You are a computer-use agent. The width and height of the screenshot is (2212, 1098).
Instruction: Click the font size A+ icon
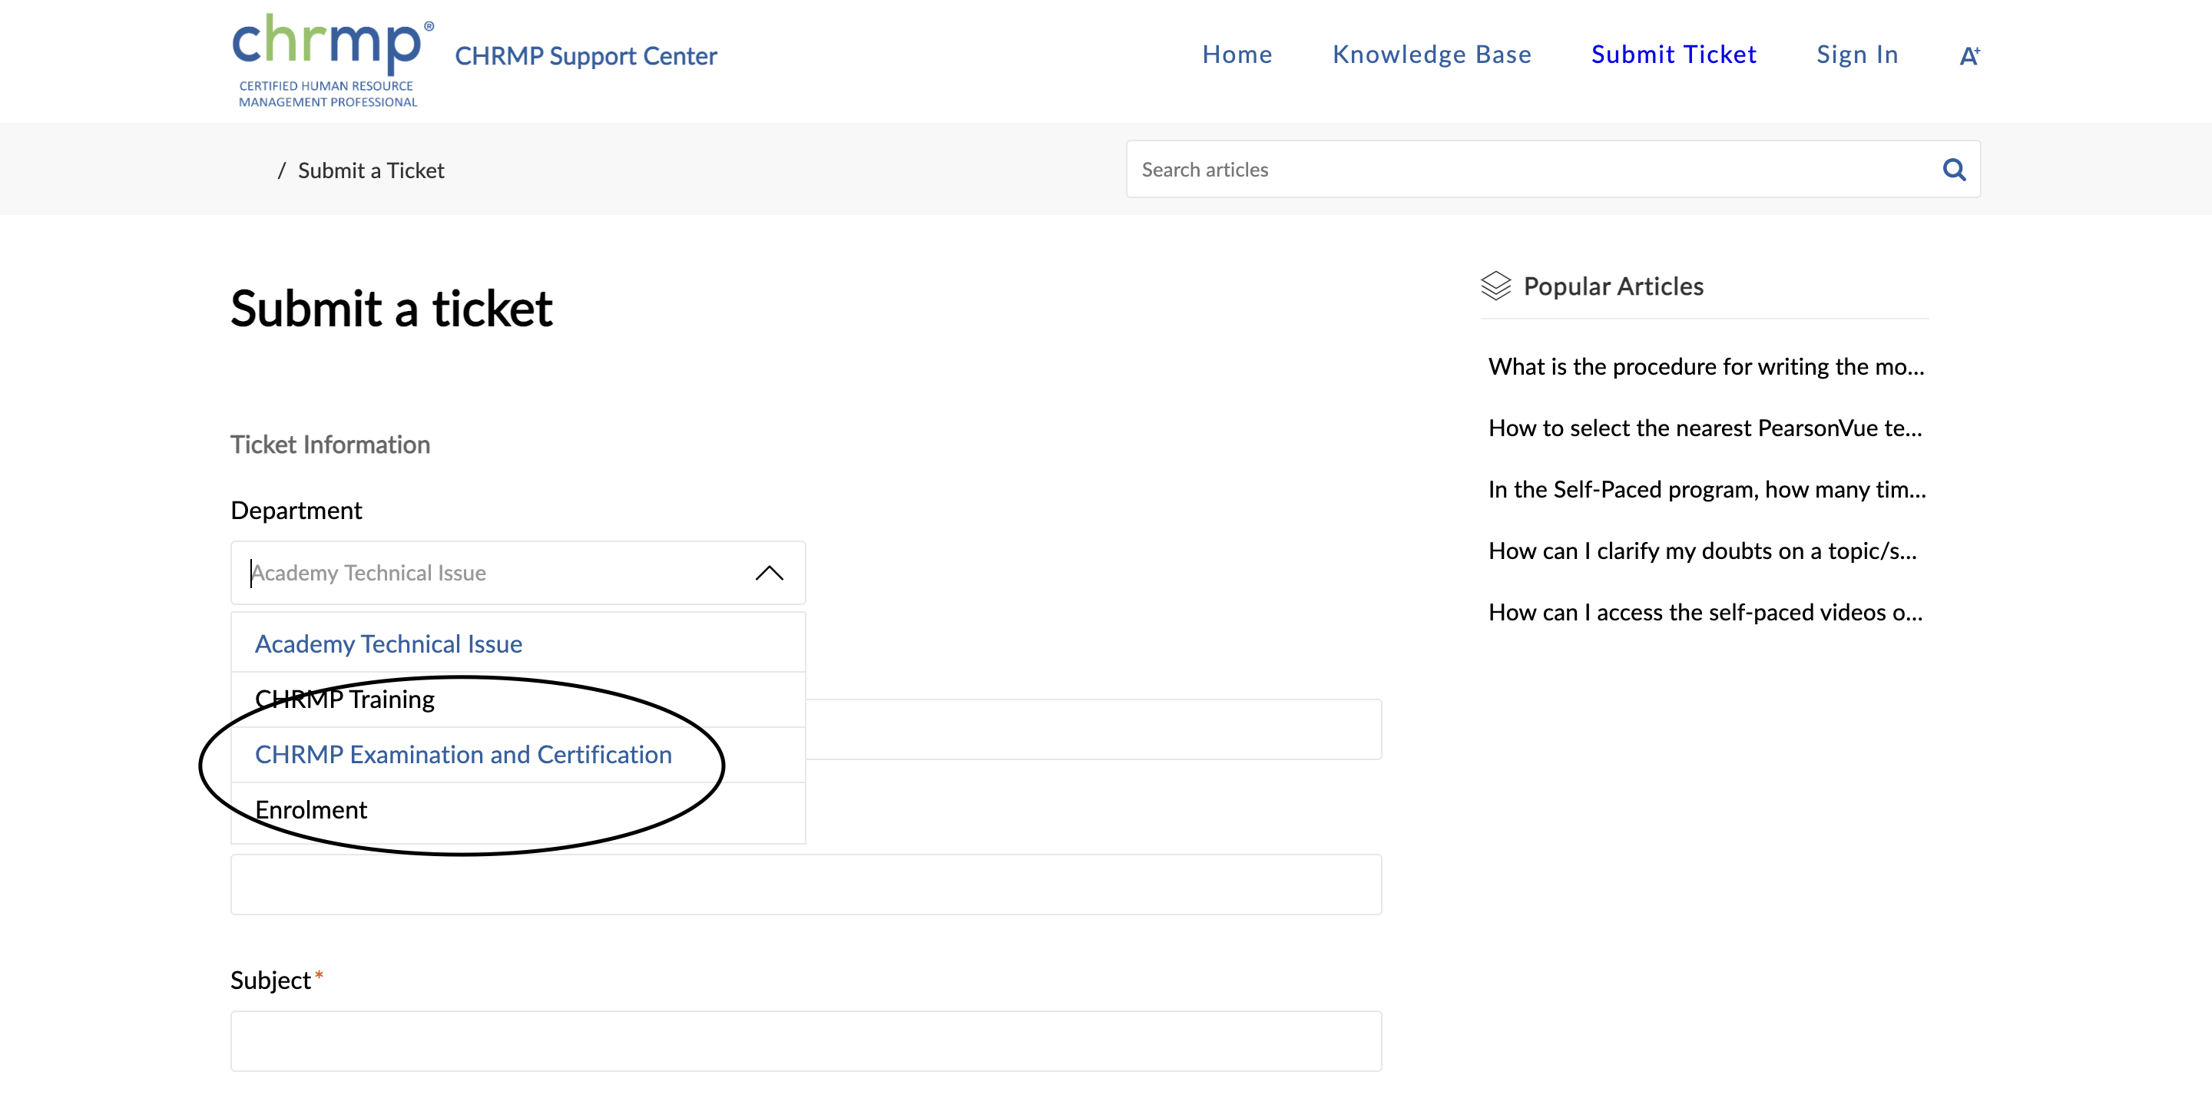coord(1969,57)
